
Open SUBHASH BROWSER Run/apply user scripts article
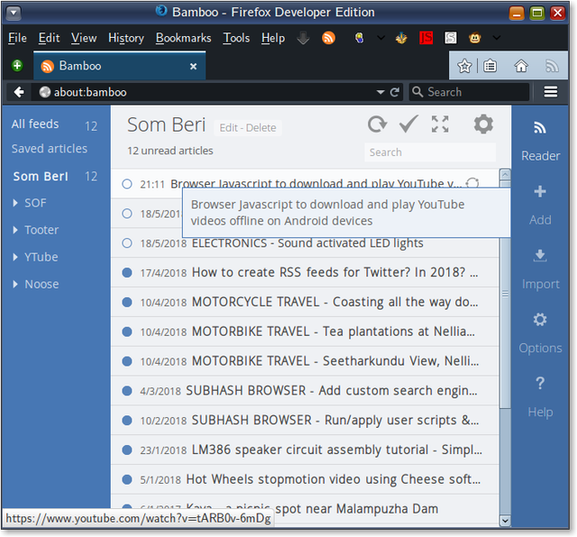pos(305,421)
